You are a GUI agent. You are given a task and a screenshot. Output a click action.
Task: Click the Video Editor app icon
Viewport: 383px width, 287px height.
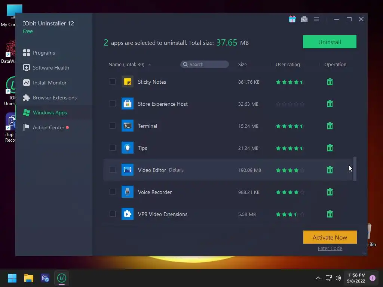(x=128, y=170)
